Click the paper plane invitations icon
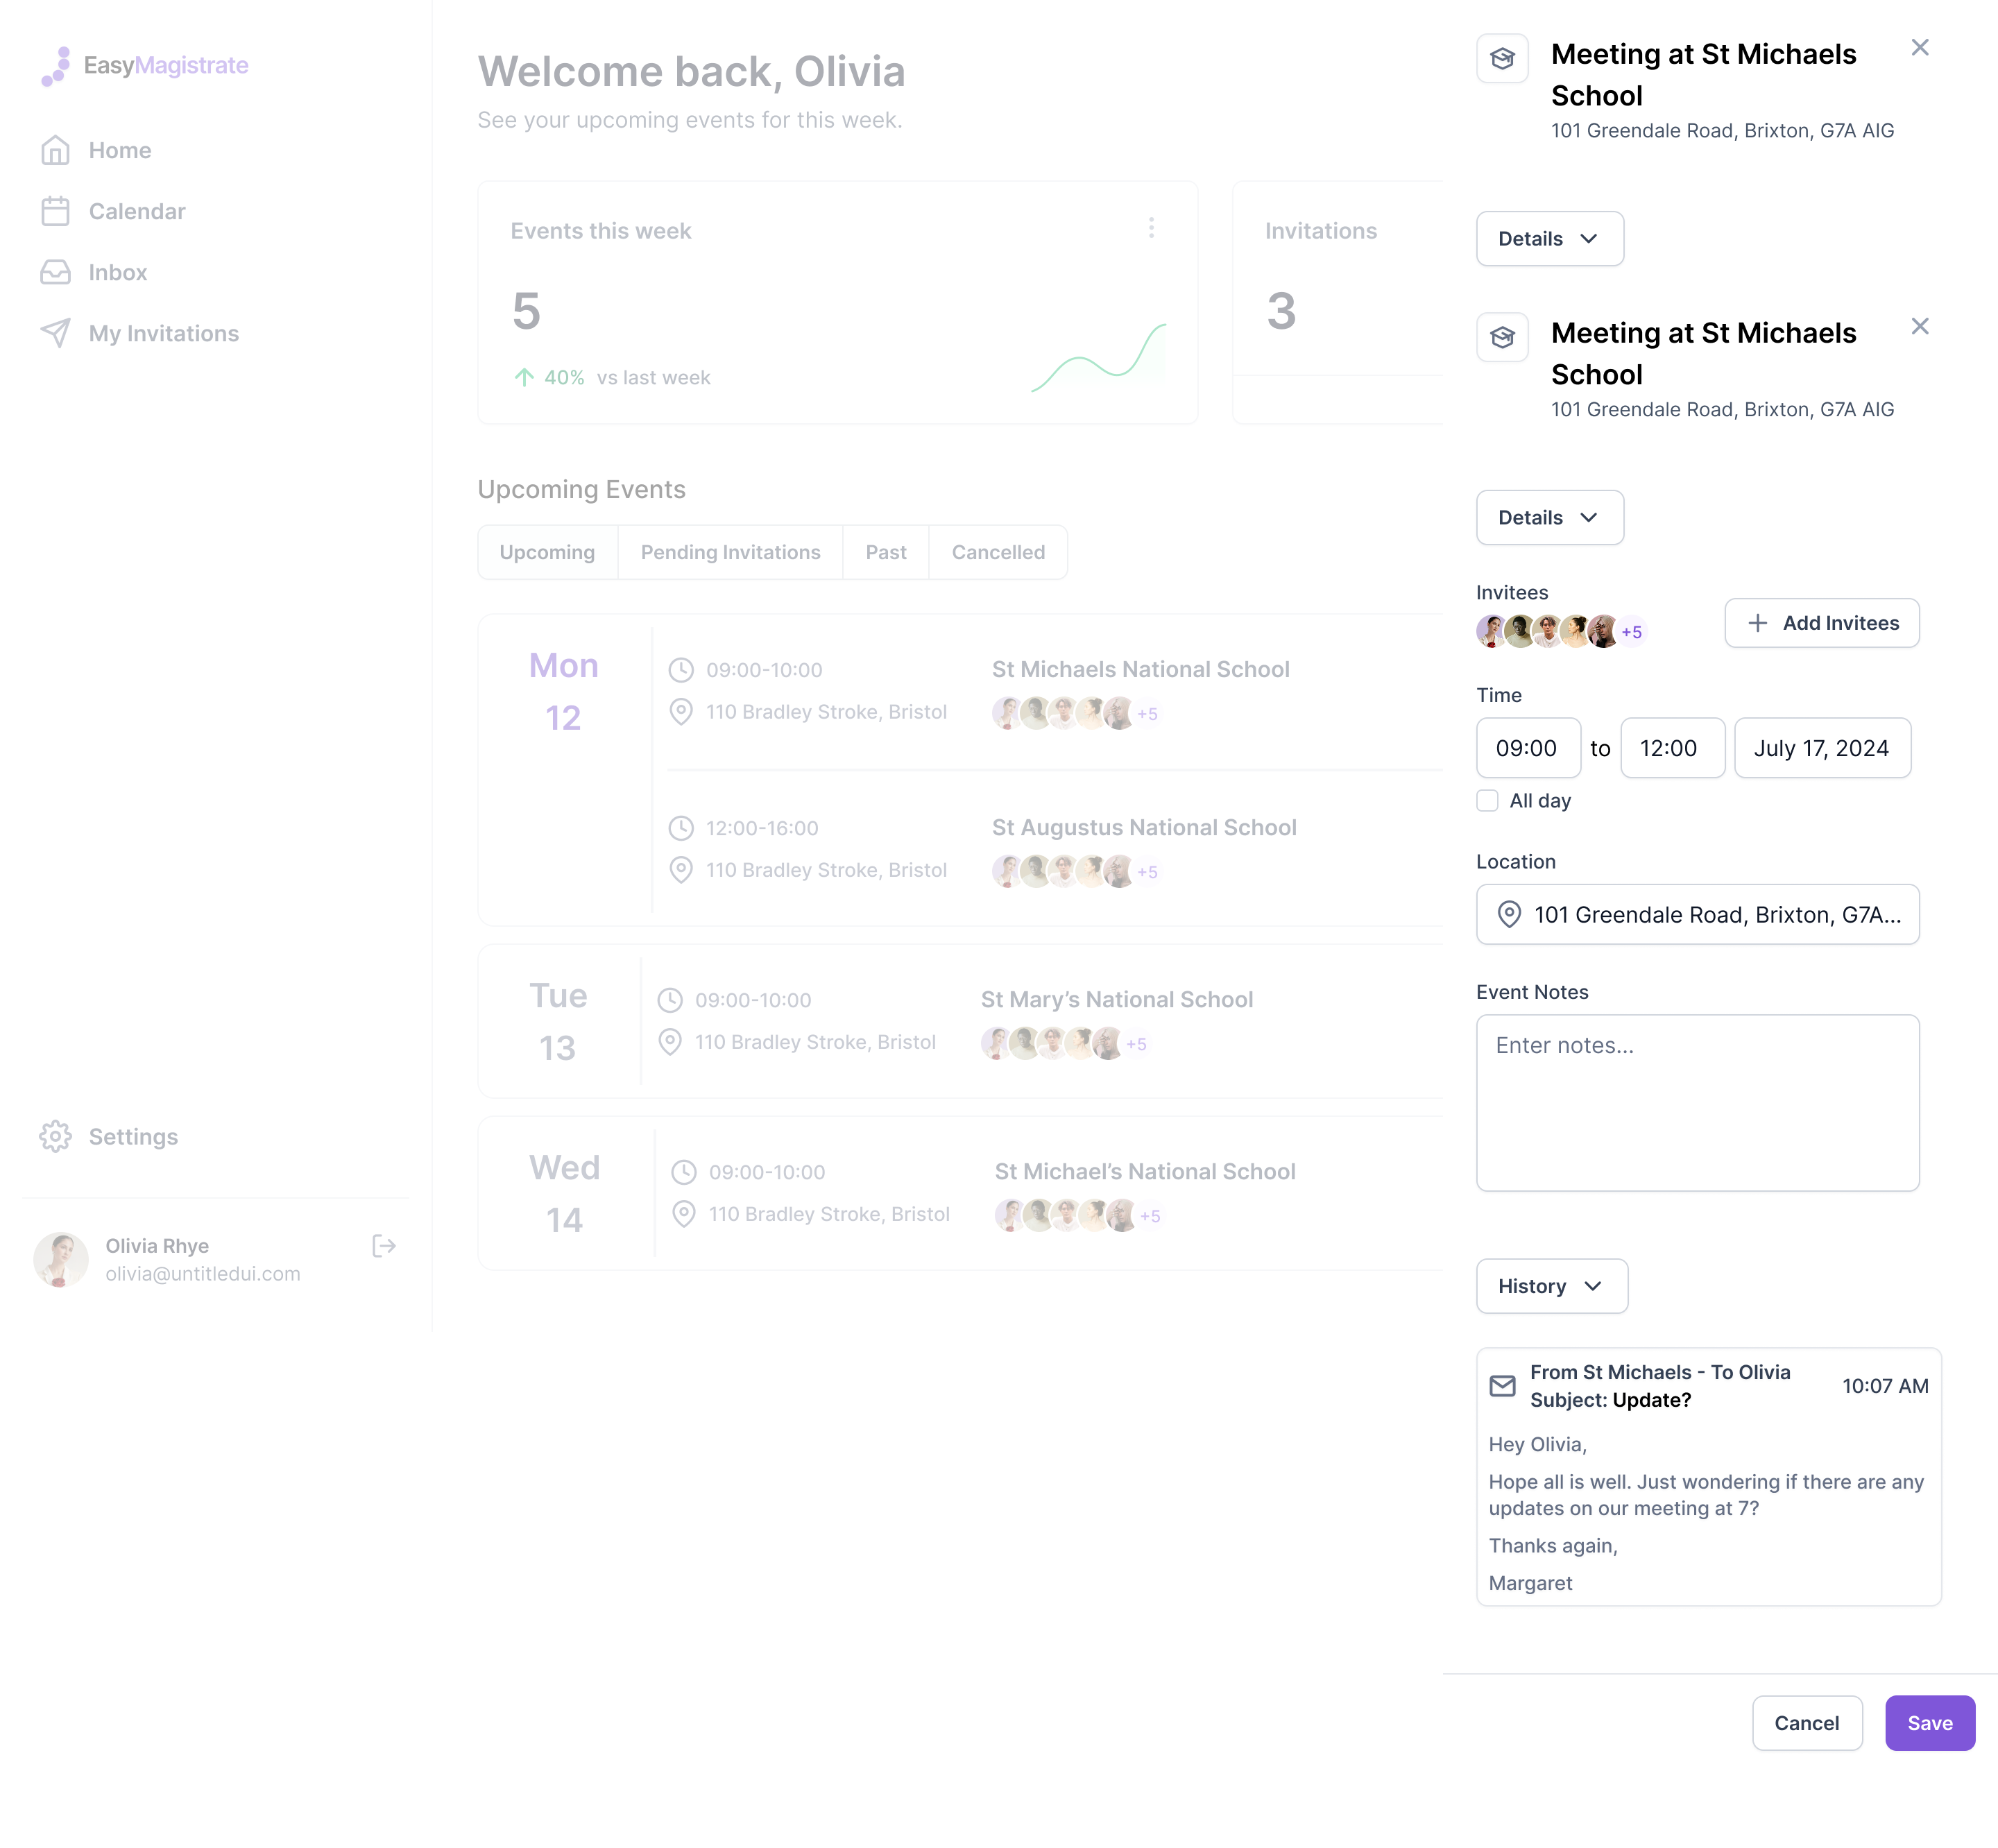The width and height of the screenshot is (1998, 1848). click(55, 333)
